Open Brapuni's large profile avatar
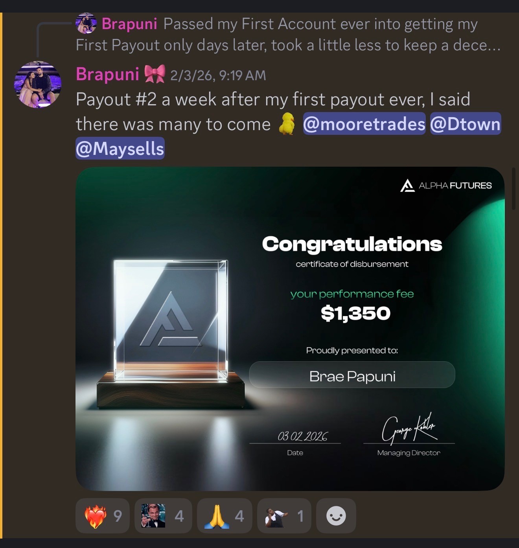 (x=38, y=84)
